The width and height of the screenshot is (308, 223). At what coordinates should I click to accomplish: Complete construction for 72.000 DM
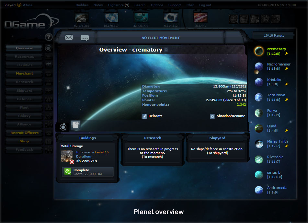click(88, 172)
